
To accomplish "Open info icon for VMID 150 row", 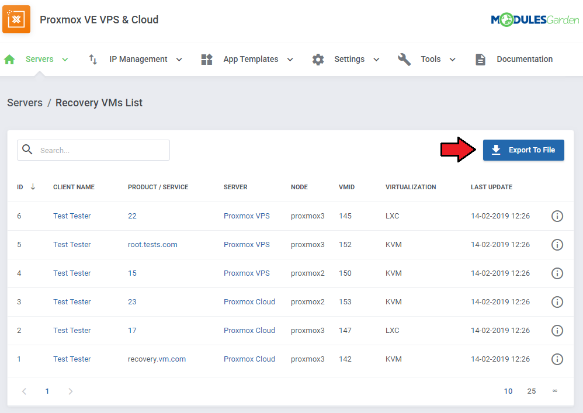I will point(557,273).
